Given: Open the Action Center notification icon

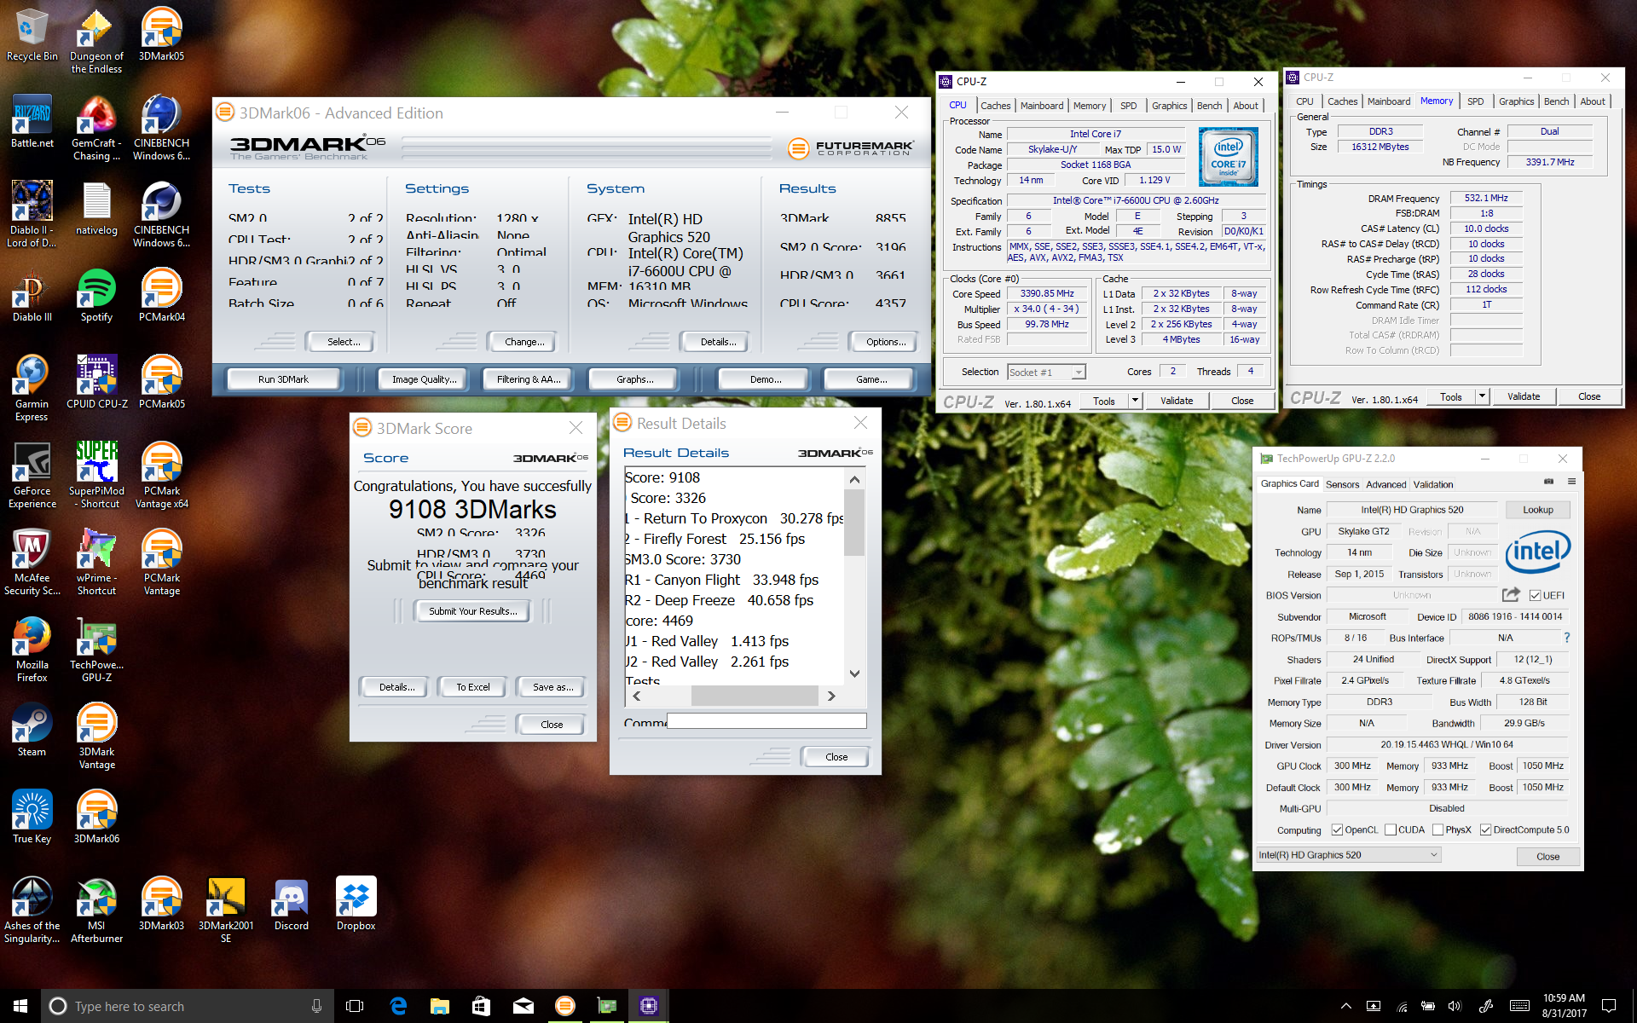Looking at the screenshot, I should 1609,1006.
